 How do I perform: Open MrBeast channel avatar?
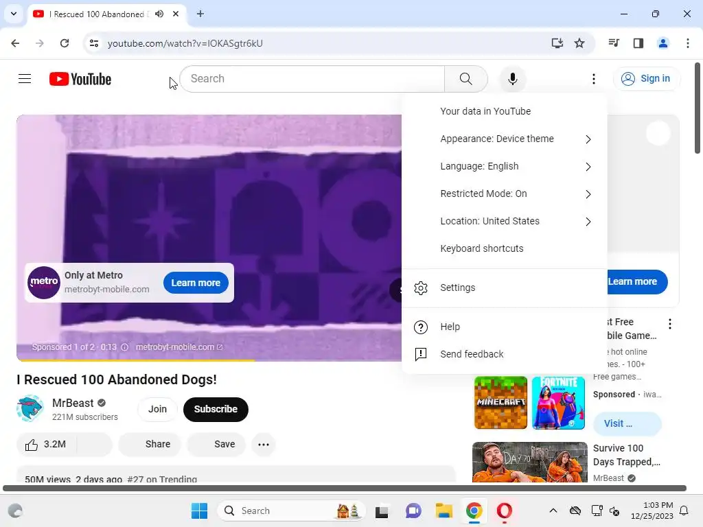[x=30, y=408]
